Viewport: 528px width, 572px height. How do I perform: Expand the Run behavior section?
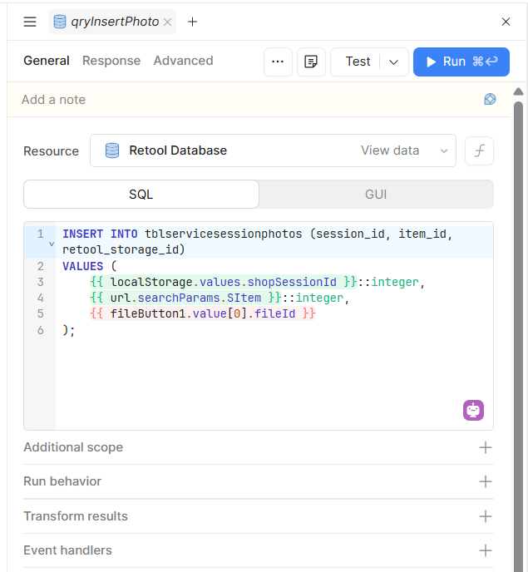coord(486,481)
